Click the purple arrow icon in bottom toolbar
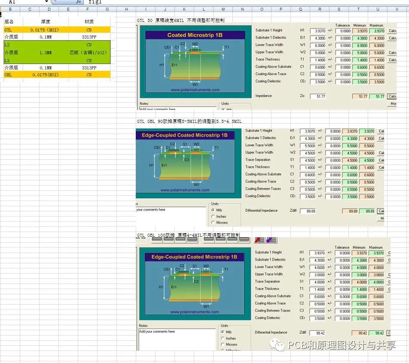 click(271, 240)
